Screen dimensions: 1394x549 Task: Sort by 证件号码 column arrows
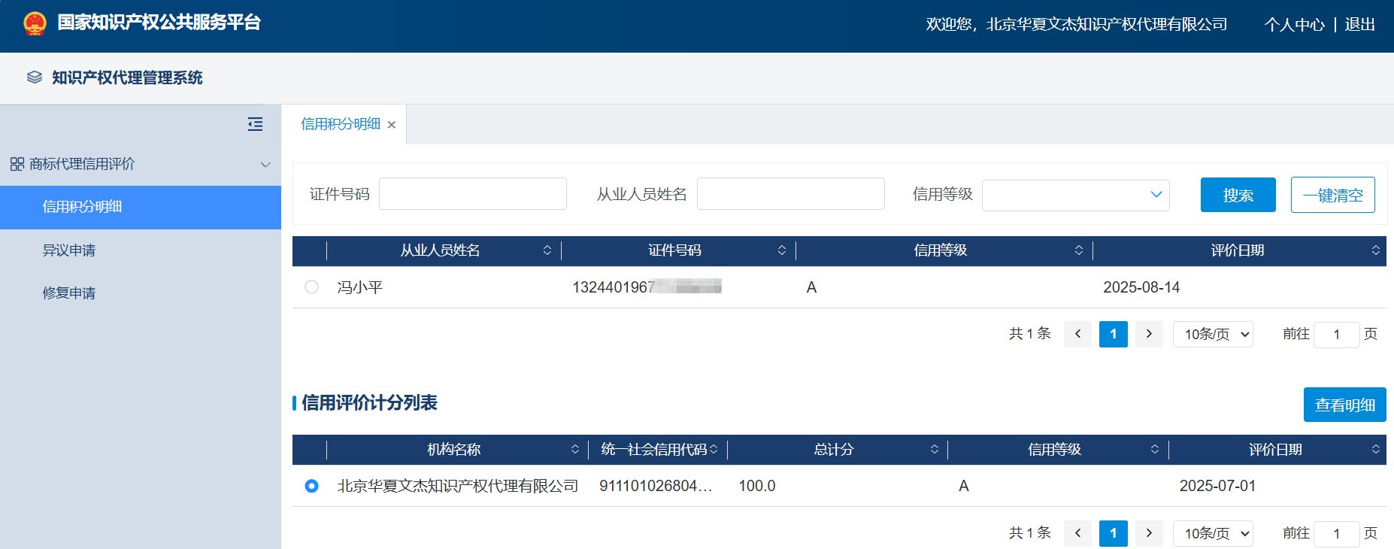pyautogui.click(x=782, y=250)
